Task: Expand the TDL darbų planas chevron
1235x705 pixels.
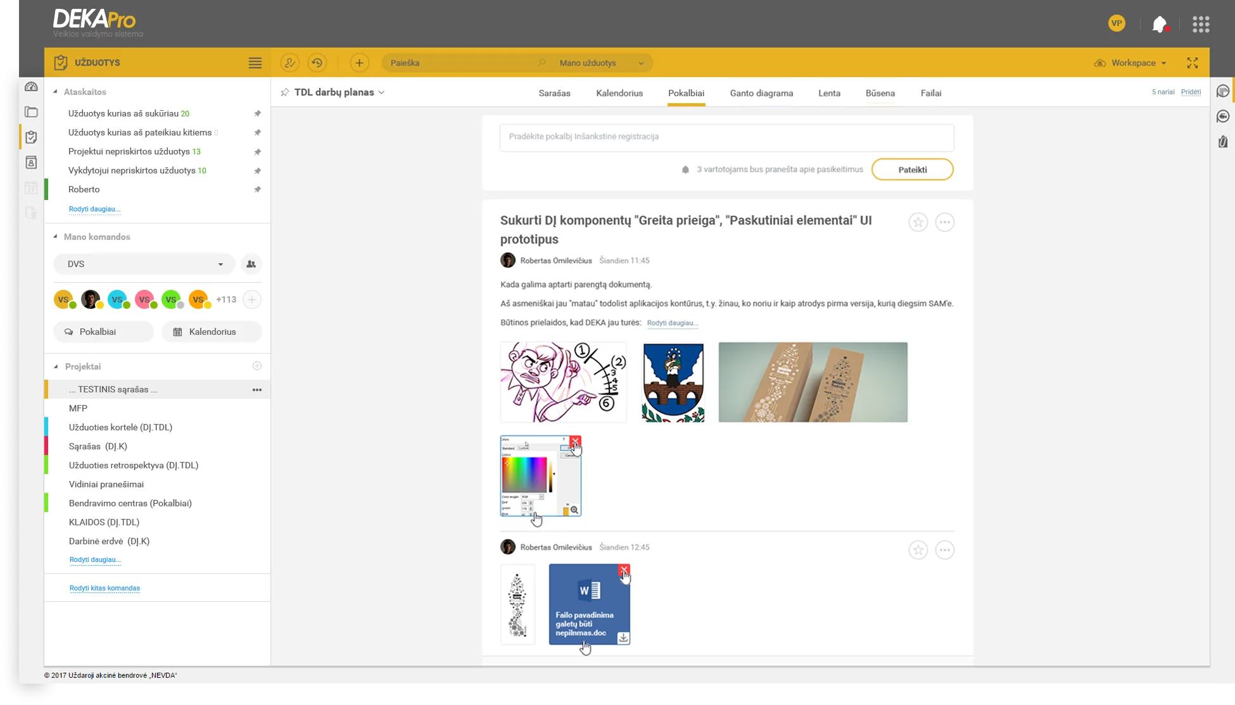Action: (382, 92)
